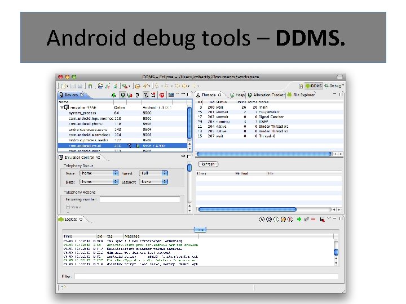Viewport: 406px width, 304px height.
Task: Click the Cause GC trash icon
Action: coord(137,95)
